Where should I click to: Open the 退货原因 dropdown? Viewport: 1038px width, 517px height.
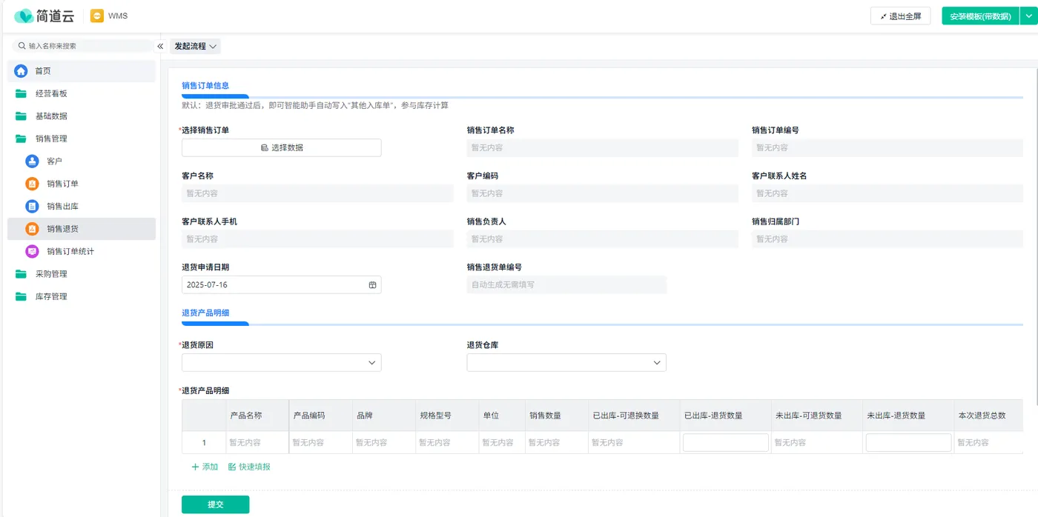(x=282, y=362)
